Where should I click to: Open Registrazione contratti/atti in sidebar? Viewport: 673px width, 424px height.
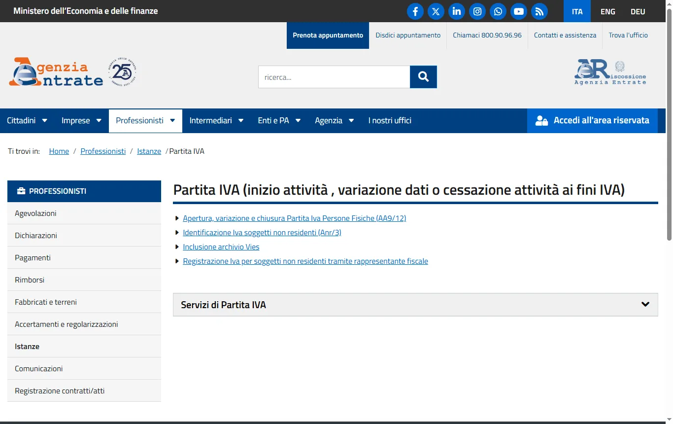(84, 391)
